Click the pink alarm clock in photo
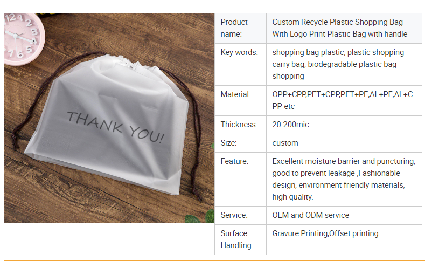Viewport: 425px width, 261px height. (x=23, y=38)
